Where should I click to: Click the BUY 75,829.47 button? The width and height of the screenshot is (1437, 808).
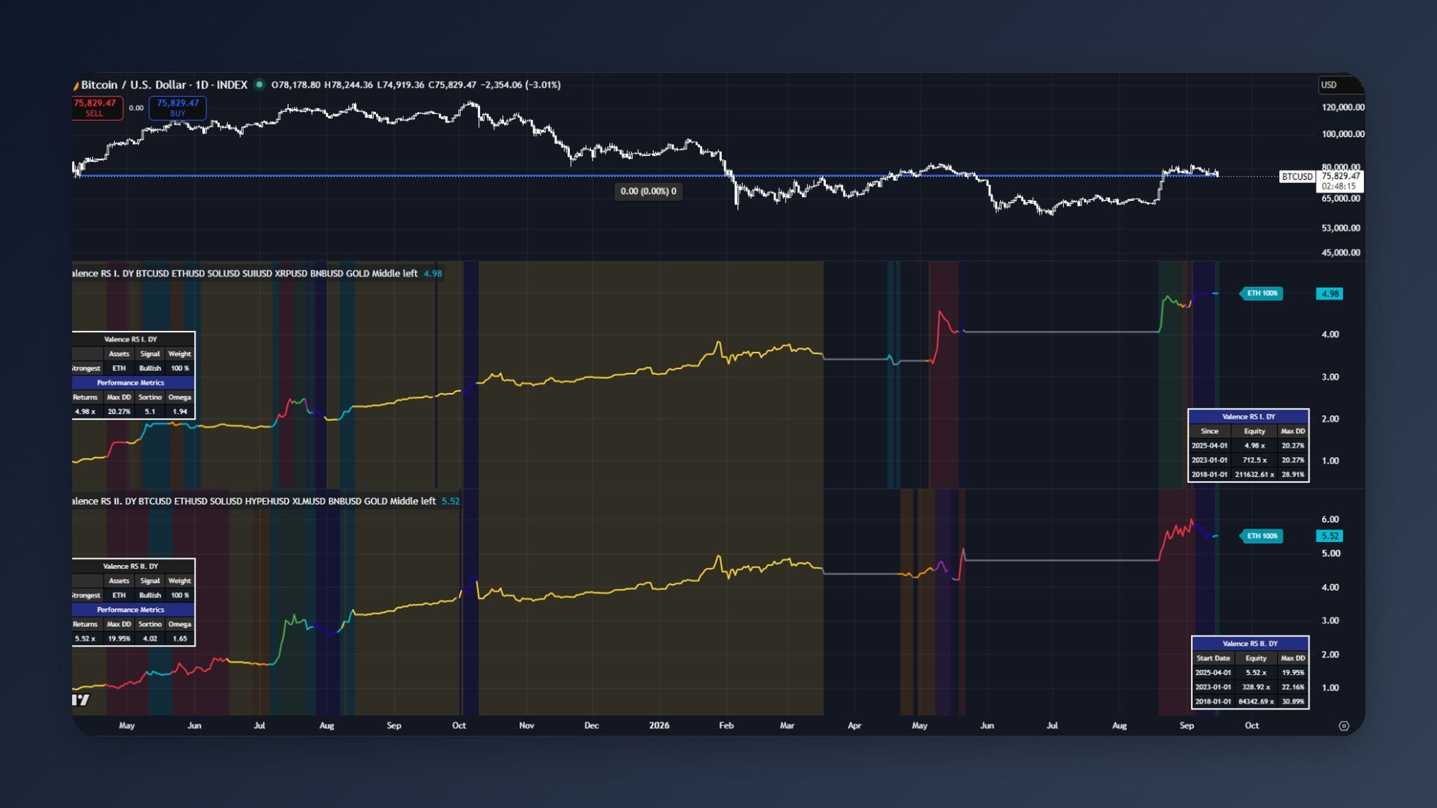[177, 108]
